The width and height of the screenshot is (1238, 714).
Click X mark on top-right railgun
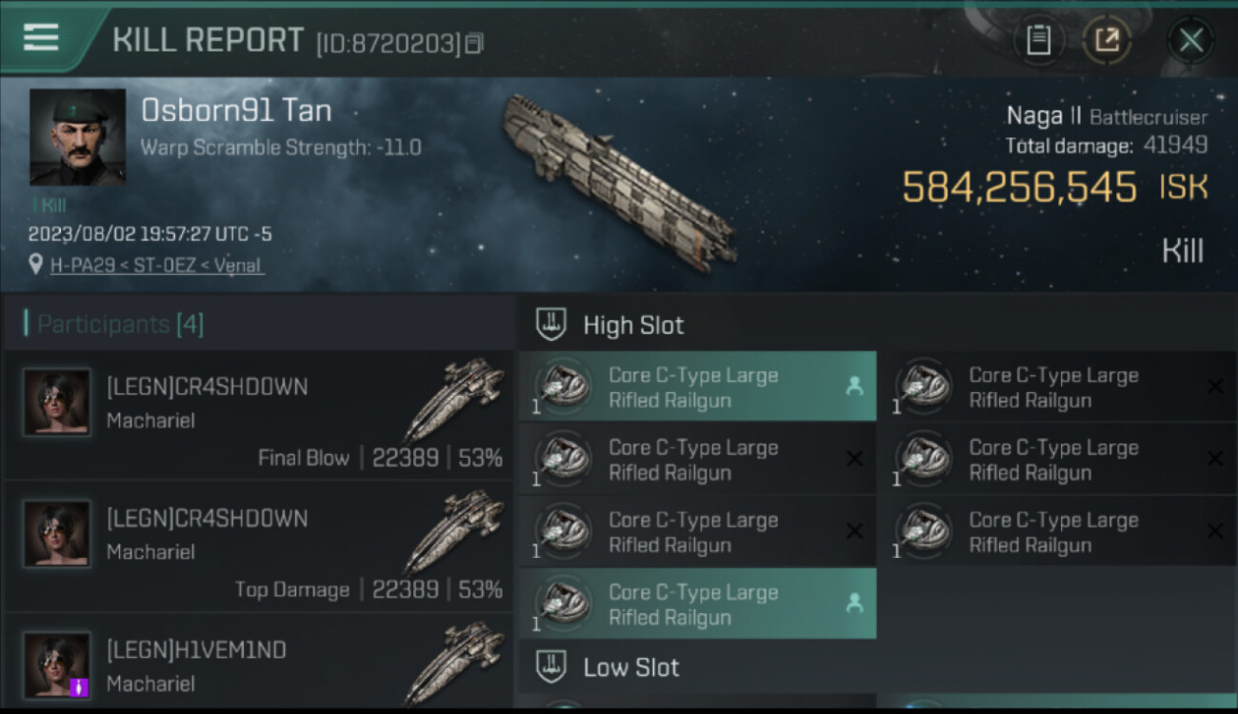(x=1214, y=387)
